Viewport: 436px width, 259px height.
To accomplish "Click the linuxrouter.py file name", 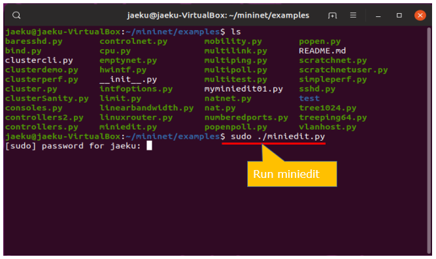I will [136, 117].
